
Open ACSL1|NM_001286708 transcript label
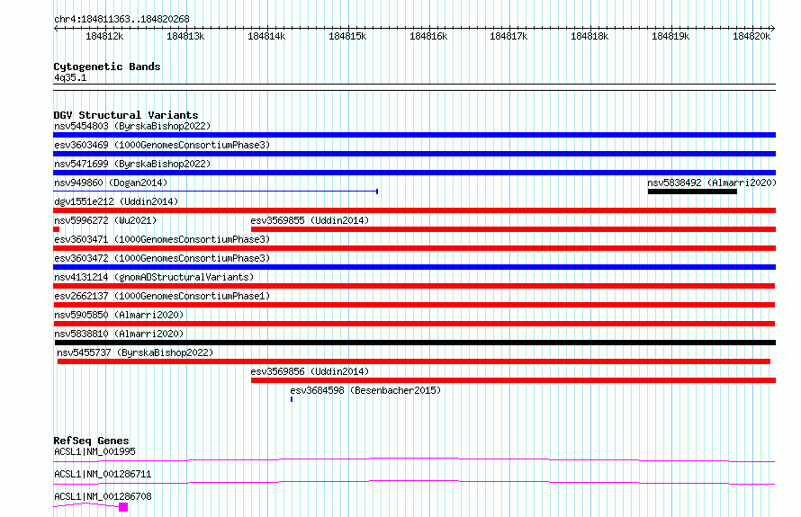[103, 496]
